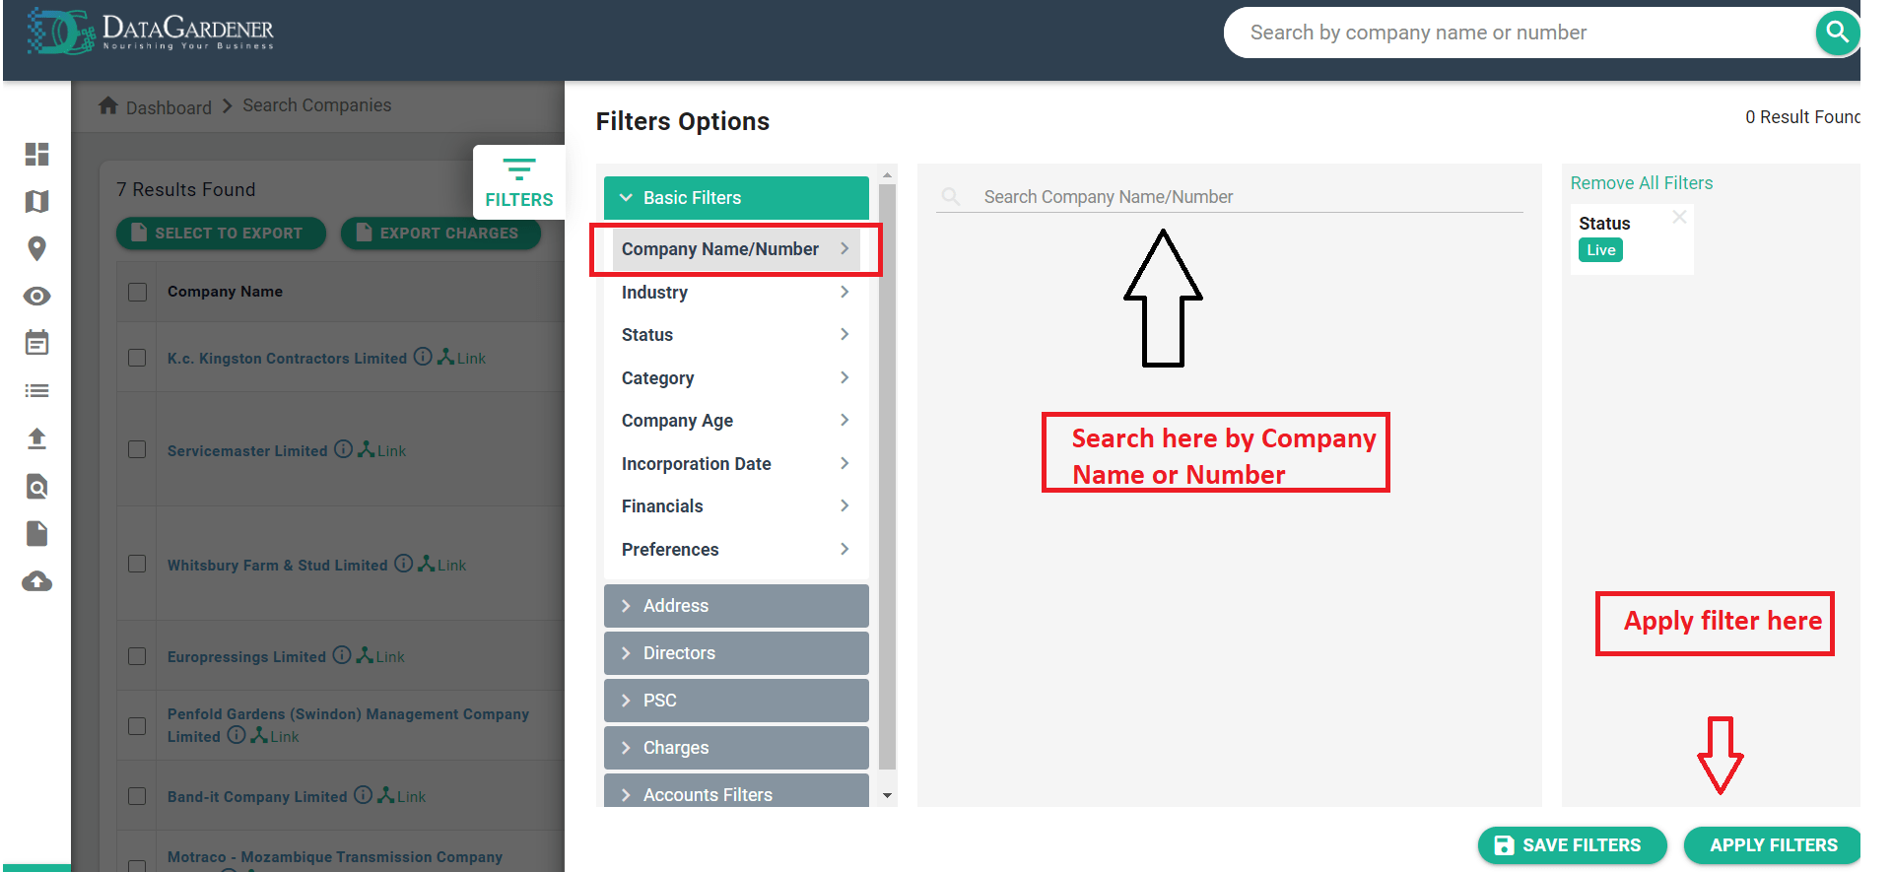The image size is (1892, 872).
Task: Open the Incorporation Date filter option
Action: click(x=735, y=464)
